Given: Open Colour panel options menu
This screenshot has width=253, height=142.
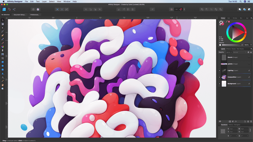Looking at the screenshot, I should (x=251, y=18).
